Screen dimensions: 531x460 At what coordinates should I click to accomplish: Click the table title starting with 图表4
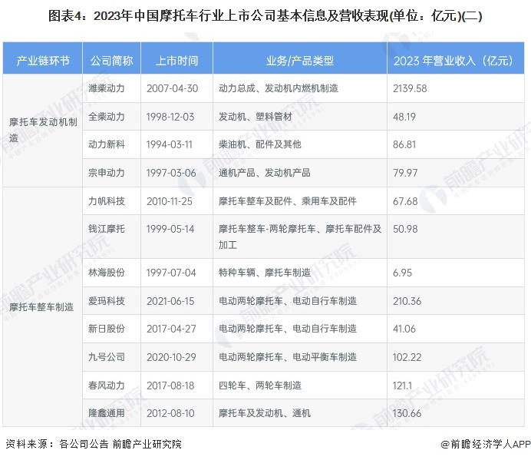pyautogui.click(x=265, y=16)
